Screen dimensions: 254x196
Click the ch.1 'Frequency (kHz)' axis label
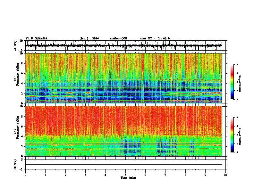click(x=18, y=74)
